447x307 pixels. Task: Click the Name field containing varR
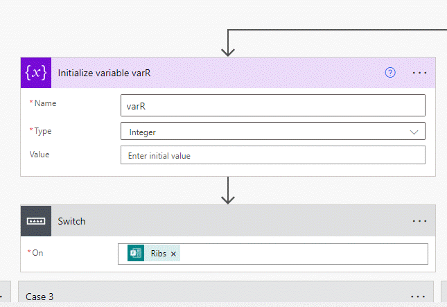(x=272, y=105)
